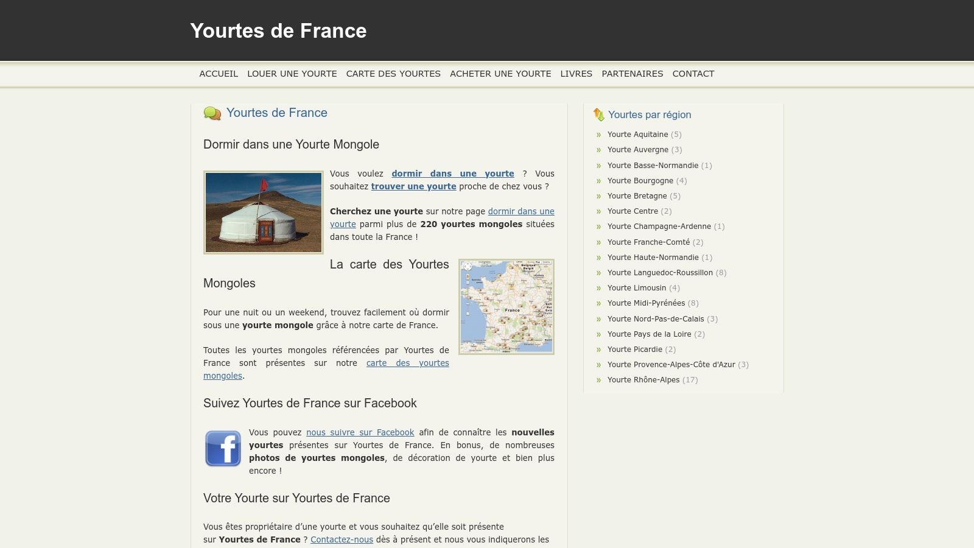The image size is (974, 548).
Task: Click the 'Yourtes par région' heading
Action: tap(650, 114)
